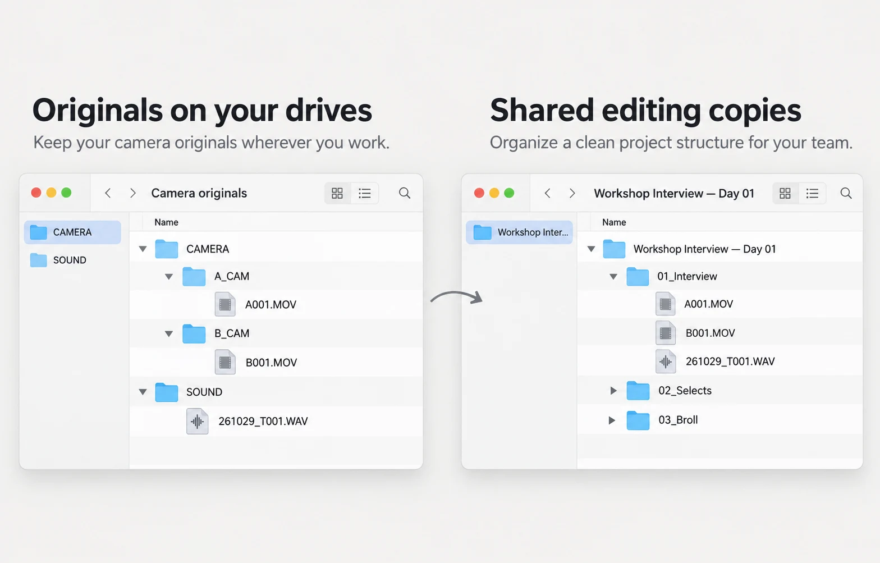Switch Workshop Interview window to list view
This screenshot has height=563, width=880.
coord(812,193)
